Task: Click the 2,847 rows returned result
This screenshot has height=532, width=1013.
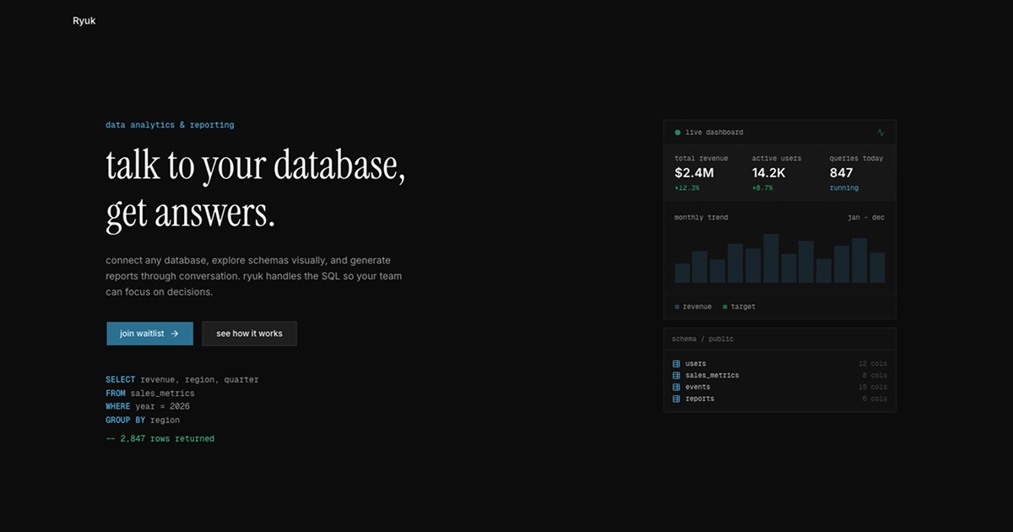Action: pyautogui.click(x=160, y=439)
